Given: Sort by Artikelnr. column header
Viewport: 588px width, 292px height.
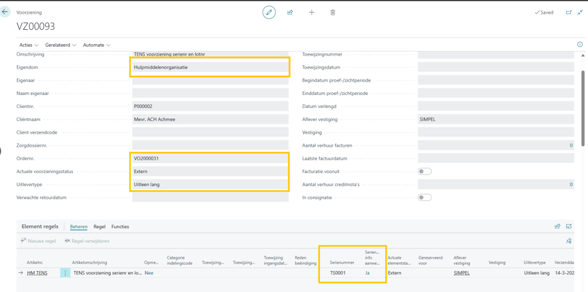Looking at the screenshot, I should [x=35, y=263].
